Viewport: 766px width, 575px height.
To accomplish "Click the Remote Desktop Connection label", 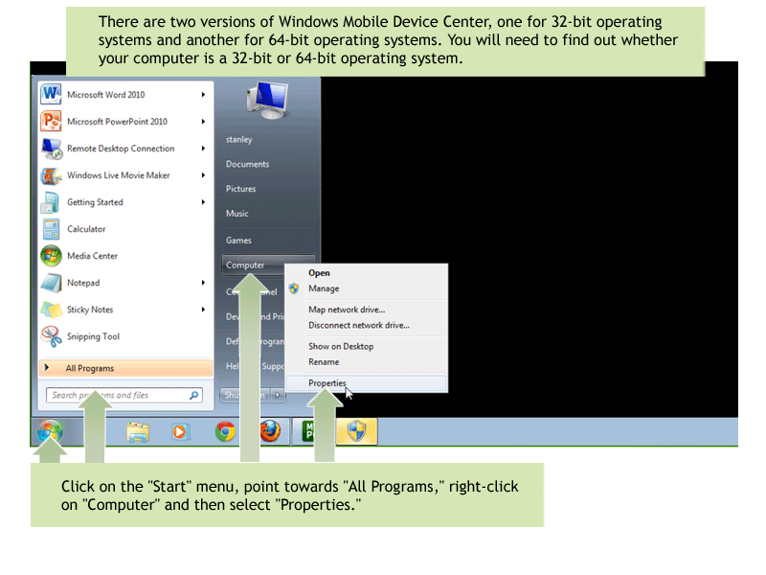I will tap(121, 149).
